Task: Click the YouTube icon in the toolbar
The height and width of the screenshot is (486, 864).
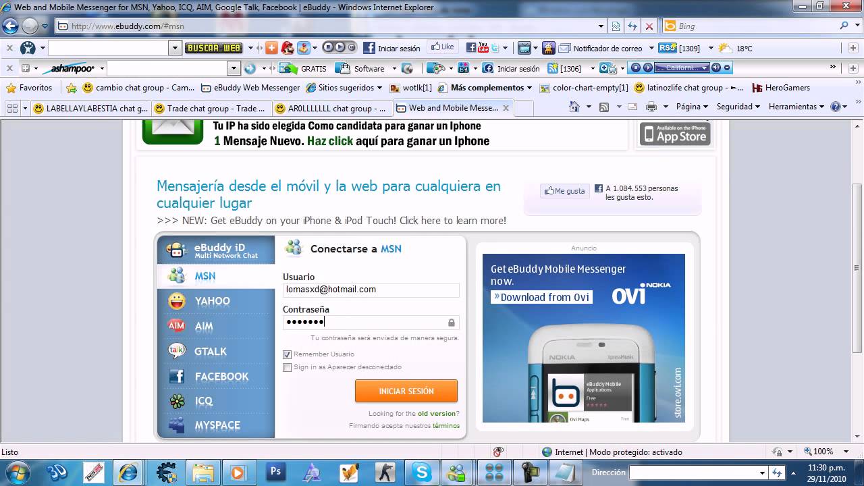Action: 483,47
